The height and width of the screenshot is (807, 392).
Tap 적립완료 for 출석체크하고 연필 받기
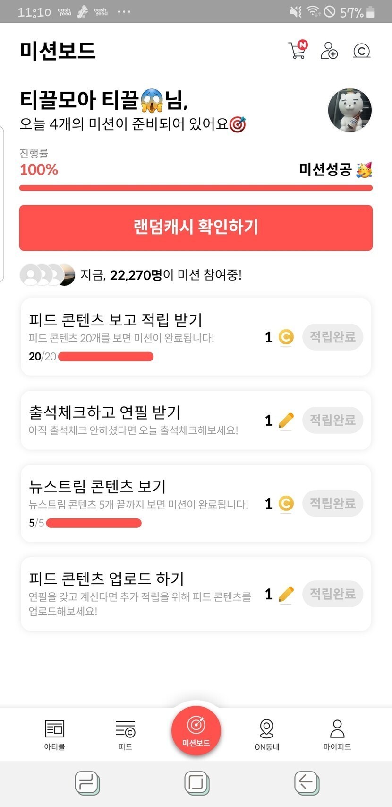(332, 420)
